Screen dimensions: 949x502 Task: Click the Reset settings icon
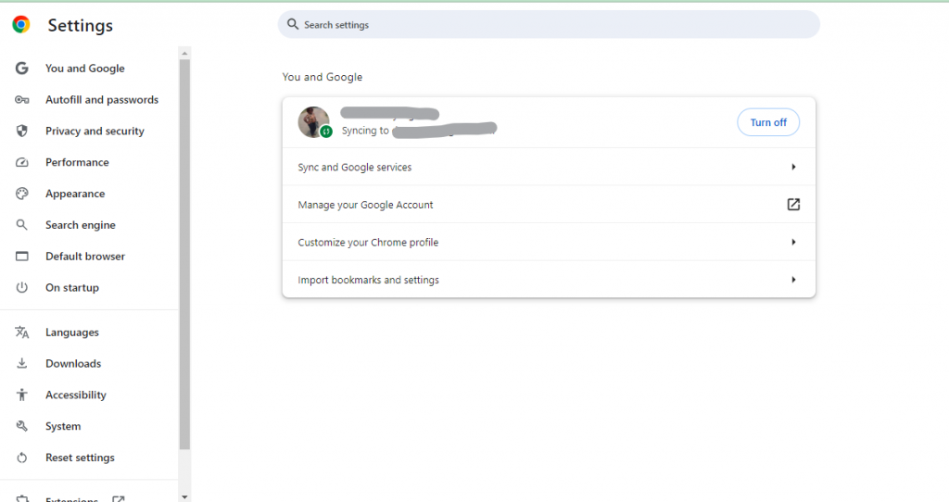click(22, 458)
